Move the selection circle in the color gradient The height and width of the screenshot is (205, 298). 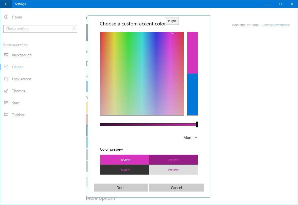[172, 32]
